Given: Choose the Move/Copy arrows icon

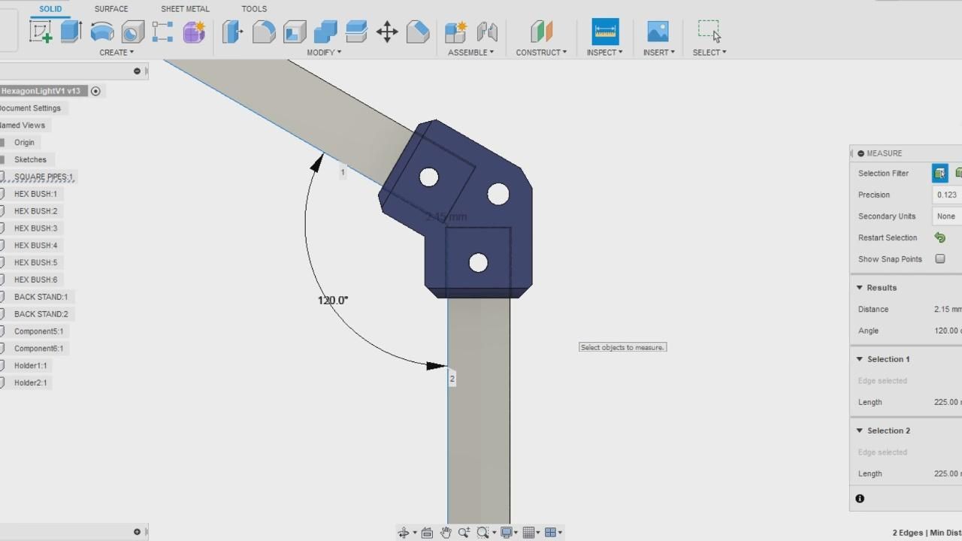Looking at the screenshot, I should pos(387,32).
